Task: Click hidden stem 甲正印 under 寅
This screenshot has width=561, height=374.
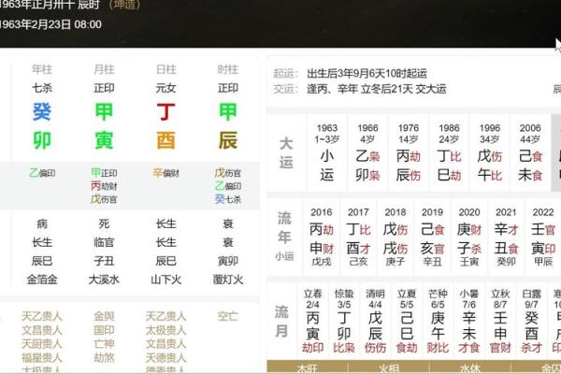Action: point(104,173)
